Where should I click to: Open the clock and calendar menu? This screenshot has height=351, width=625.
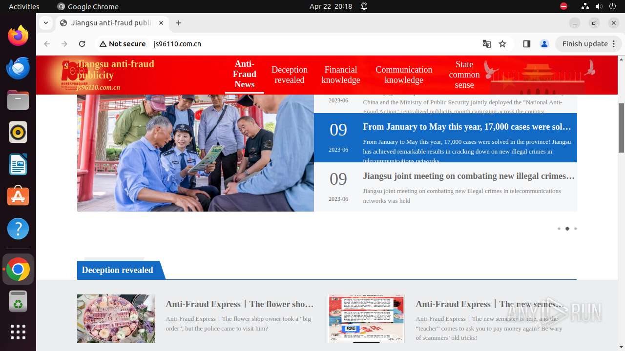pos(331,6)
